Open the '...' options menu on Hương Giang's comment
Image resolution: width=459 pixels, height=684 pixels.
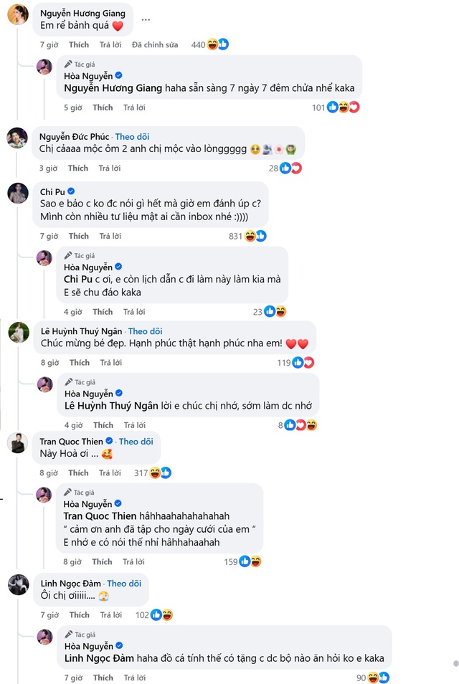click(x=146, y=20)
